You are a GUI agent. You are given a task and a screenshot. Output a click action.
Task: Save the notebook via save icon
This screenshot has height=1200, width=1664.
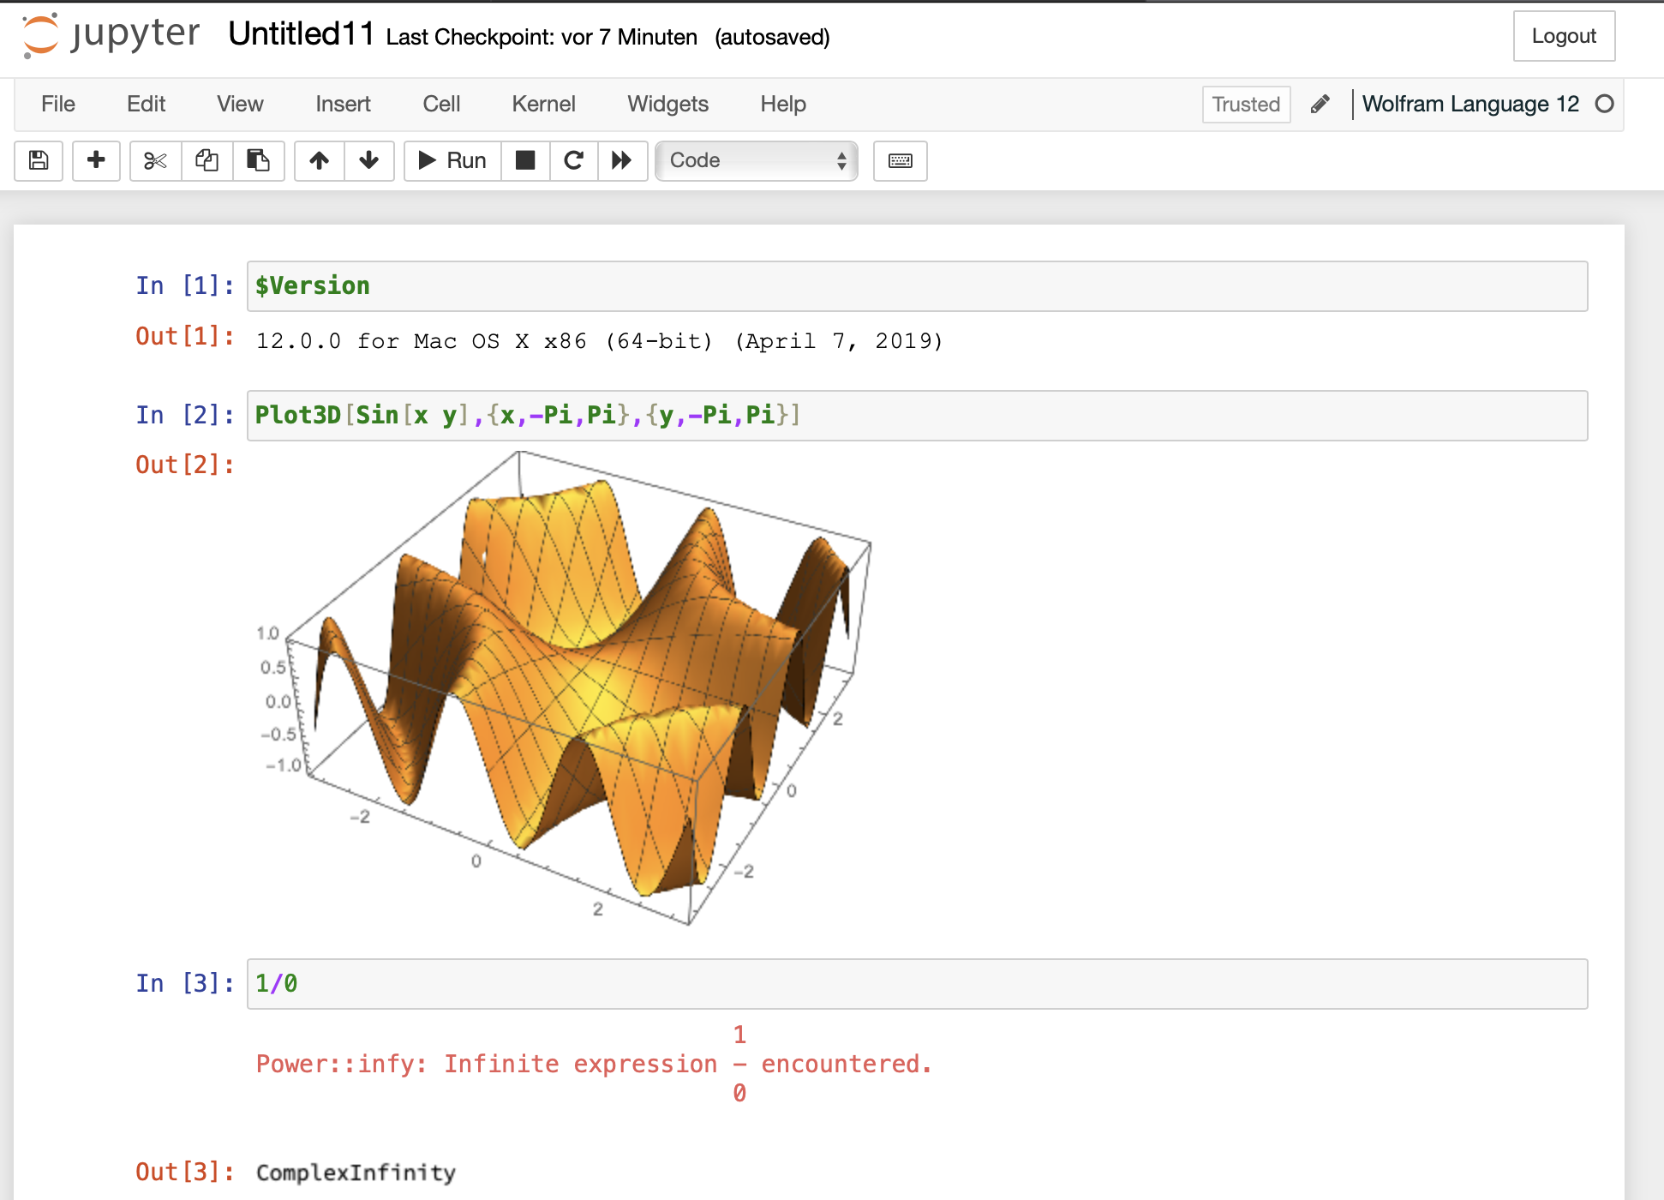pyautogui.click(x=38, y=160)
